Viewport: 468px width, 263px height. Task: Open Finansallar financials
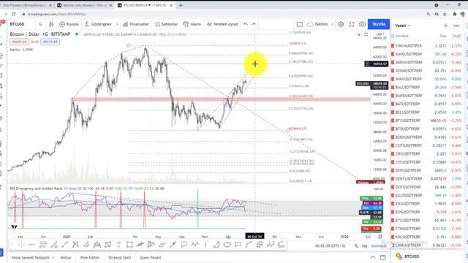click(136, 24)
